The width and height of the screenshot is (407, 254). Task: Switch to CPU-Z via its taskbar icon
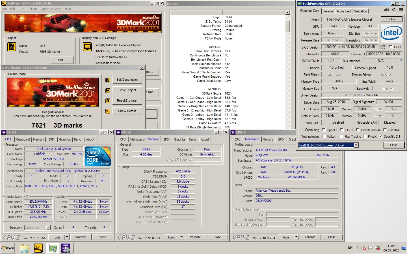(66, 248)
